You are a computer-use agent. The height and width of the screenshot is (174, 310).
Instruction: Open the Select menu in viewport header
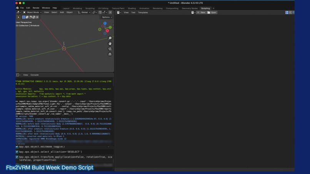click(x=54, y=12)
